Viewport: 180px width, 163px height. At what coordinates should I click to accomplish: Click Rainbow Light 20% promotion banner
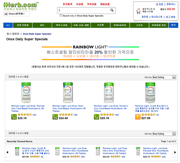click(x=90, y=53)
